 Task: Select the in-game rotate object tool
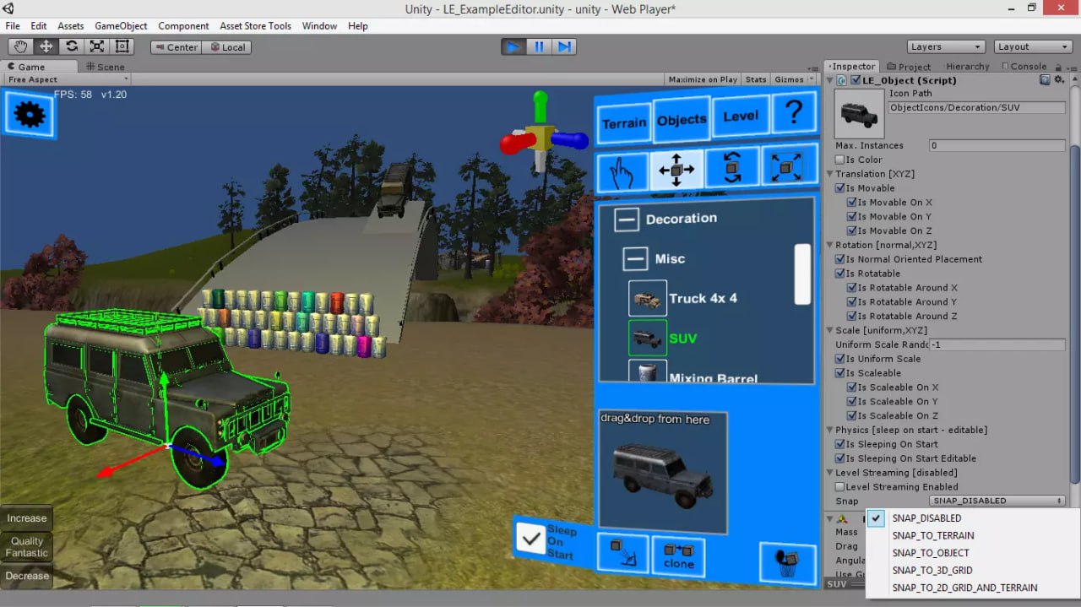click(731, 168)
